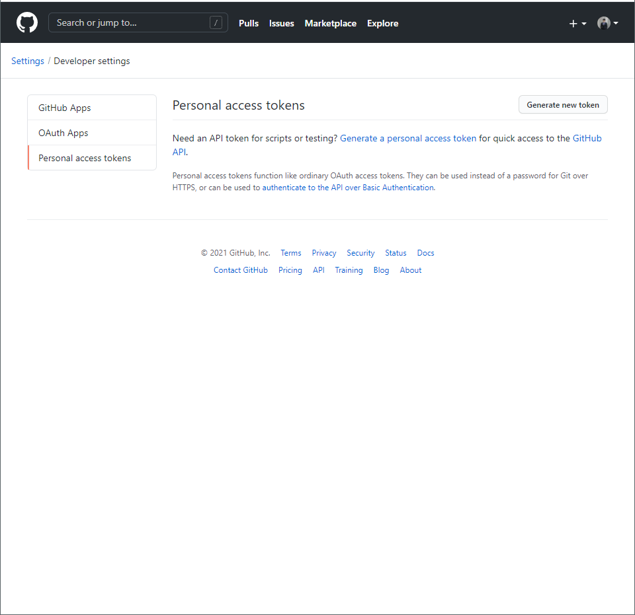This screenshot has height=615, width=635.
Task: Click Contact GitHub in the footer
Action: tap(241, 270)
